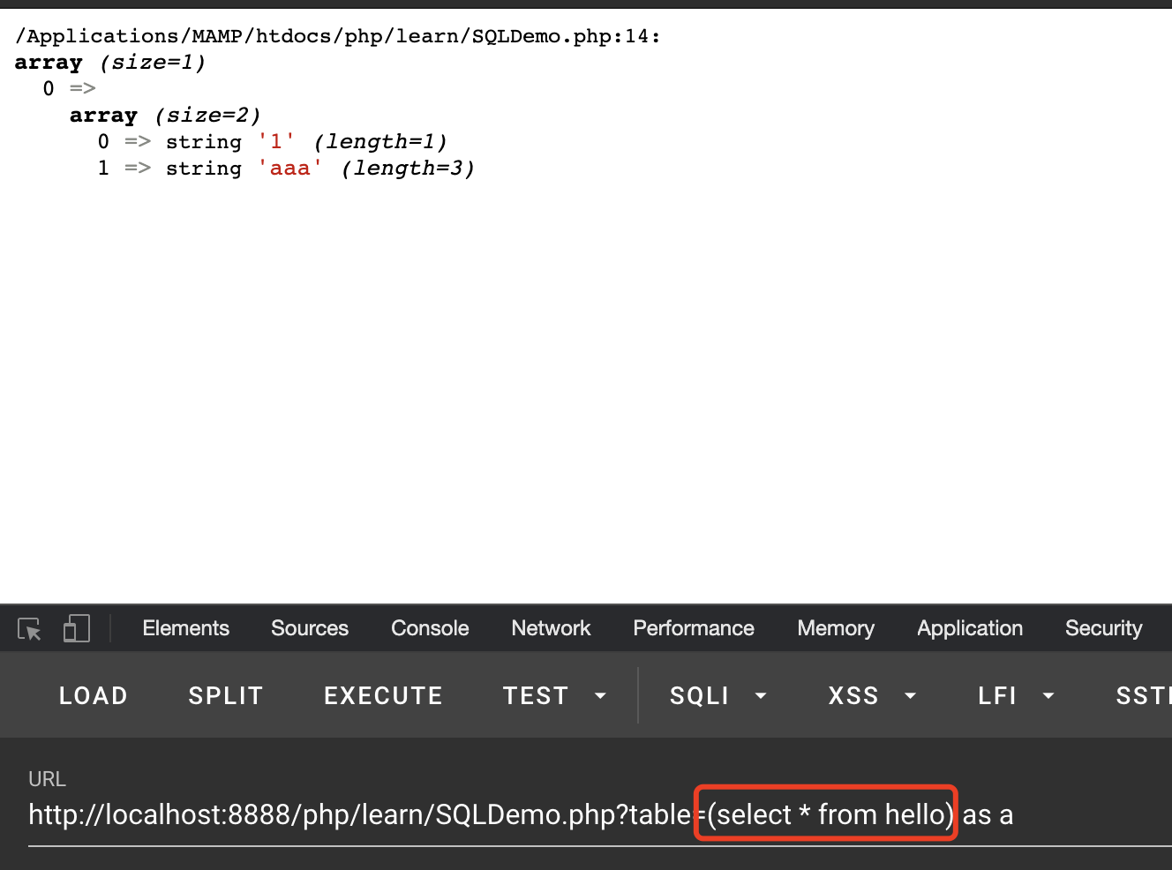
Task: Activate the inspect element picker icon
Action: click(x=29, y=629)
